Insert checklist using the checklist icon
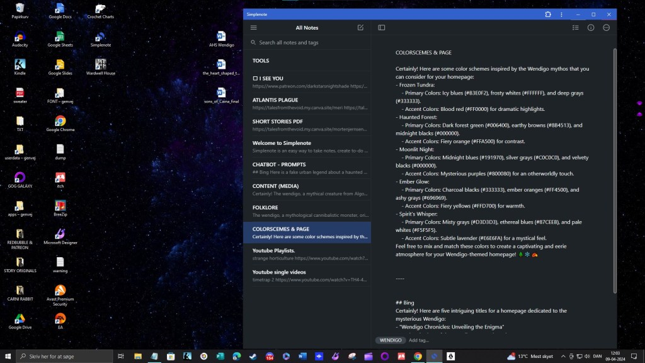Viewport: 645px width, 363px height. pos(575,28)
